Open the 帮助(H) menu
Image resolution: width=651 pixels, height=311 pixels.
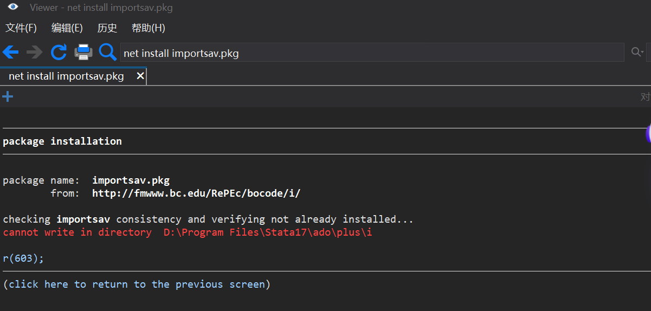click(148, 28)
